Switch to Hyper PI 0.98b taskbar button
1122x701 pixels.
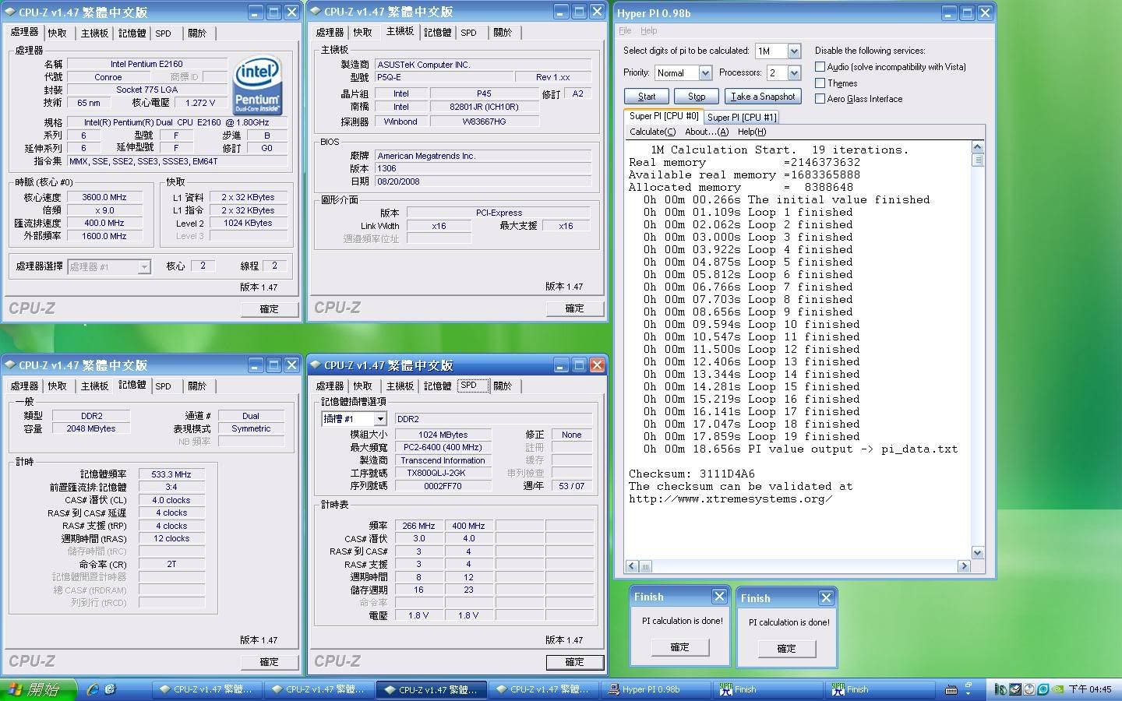pos(656,689)
